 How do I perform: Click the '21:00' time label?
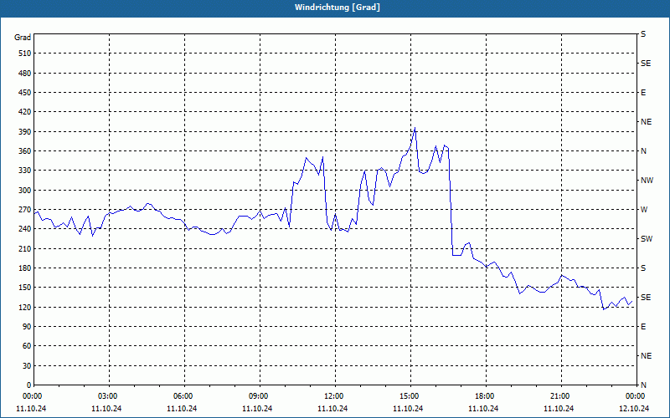[561, 396]
